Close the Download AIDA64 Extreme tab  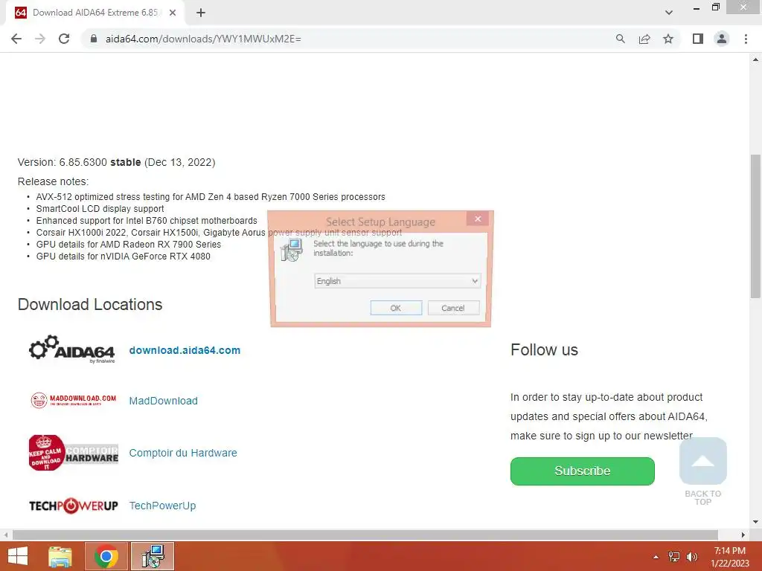pyautogui.click(x=173, y=13)
